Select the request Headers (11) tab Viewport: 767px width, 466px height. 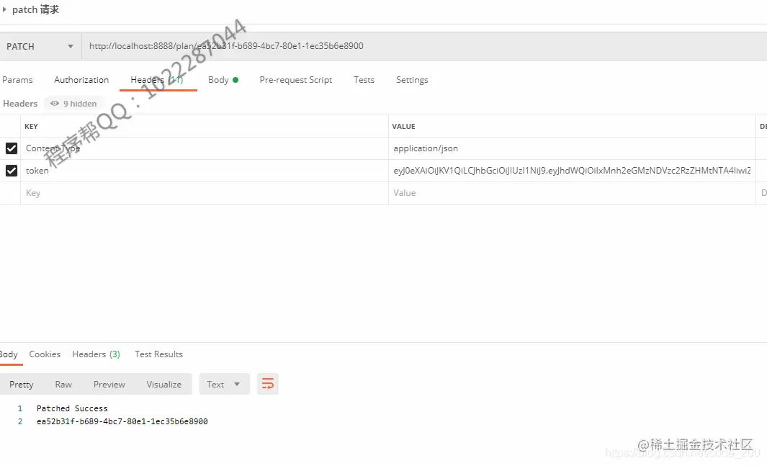pos(157,80)
